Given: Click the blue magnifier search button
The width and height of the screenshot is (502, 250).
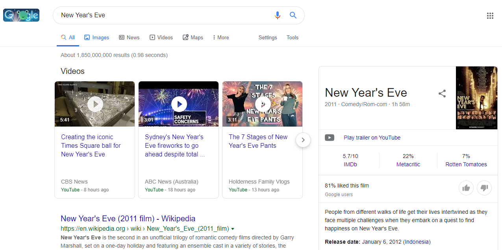Looking at the screenshot, I should coord(293,15).
